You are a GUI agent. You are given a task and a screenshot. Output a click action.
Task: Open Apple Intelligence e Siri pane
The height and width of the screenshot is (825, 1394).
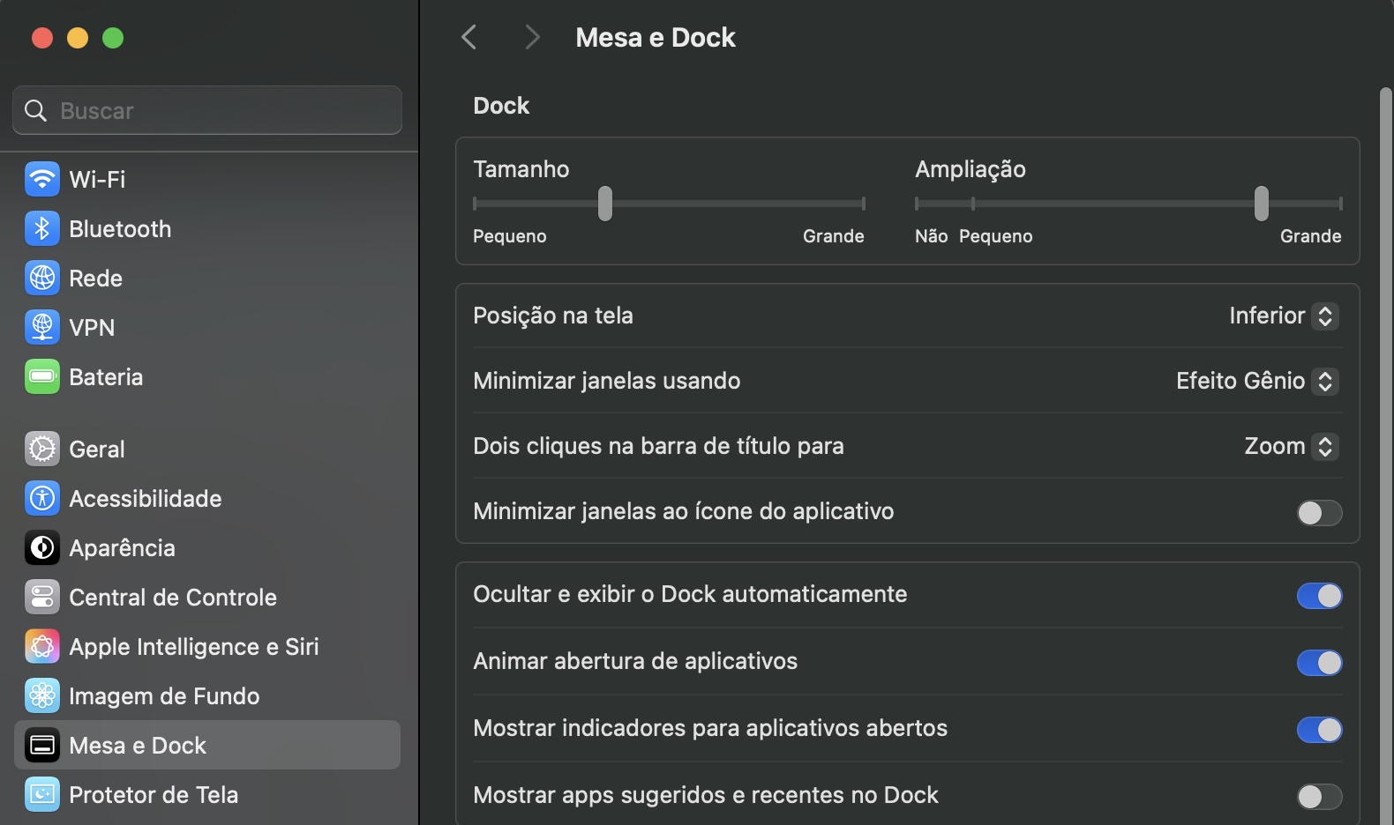pos(207,647)
